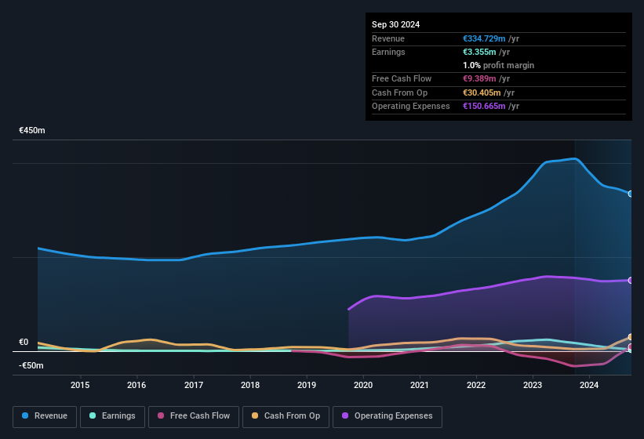Click the Cash From Op endpoint marker on orange line
The height and width of the screenshot is (439, 644).
click(631, 337)
